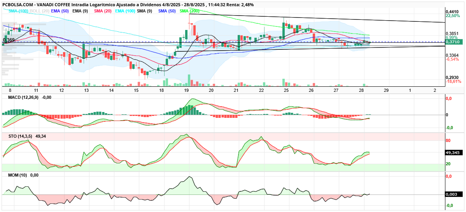The width and height of the screenshot is (466, 212).
Task: Select date label 13 on time axis
Action: 86,90
